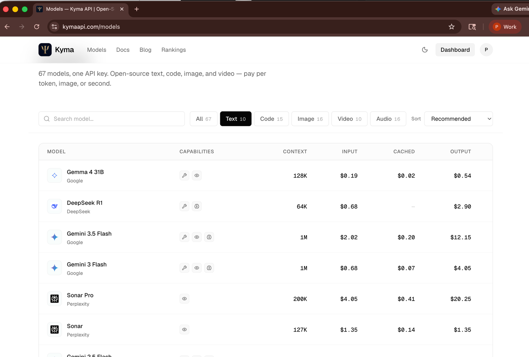Click Gemini 3.5 Flash eye capability icon
This screenshot has height=357, width=529.
pos(197,237)
